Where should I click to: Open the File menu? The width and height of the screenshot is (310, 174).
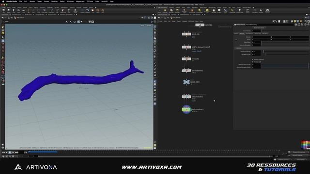pyautogui.click(x=20, y=1)
